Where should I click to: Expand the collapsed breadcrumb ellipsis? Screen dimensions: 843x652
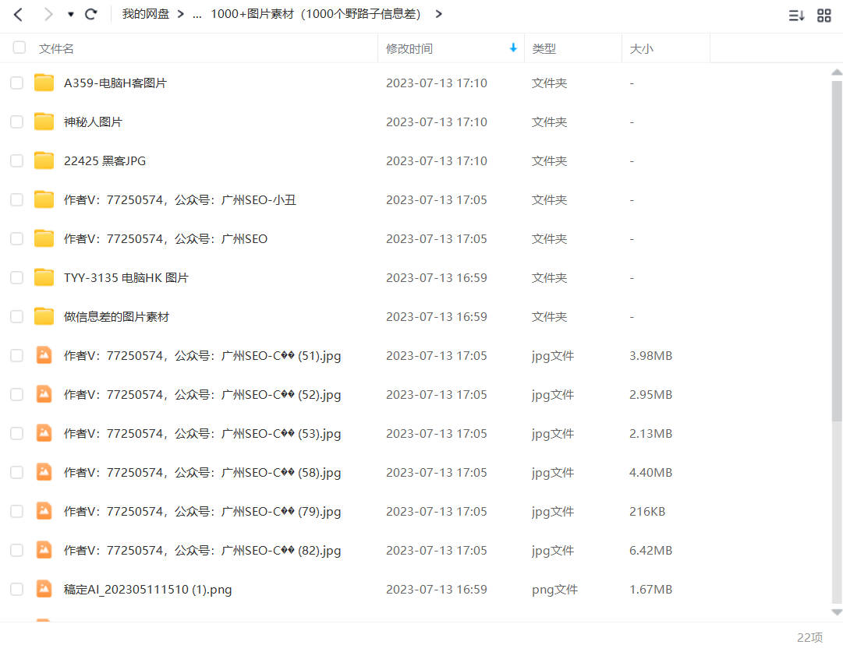(197, 15)
